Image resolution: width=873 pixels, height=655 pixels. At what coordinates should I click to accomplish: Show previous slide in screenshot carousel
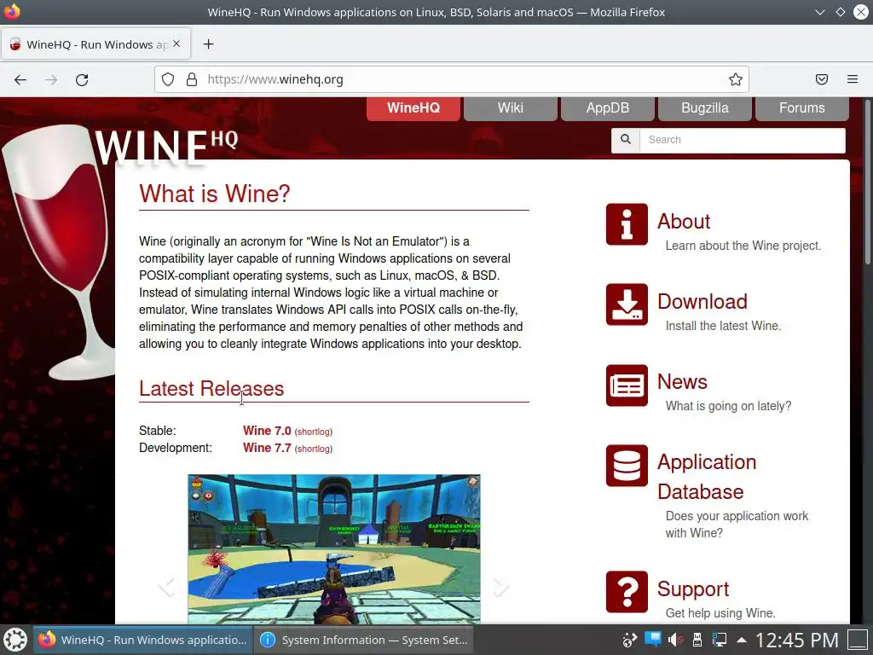(166, 587)
